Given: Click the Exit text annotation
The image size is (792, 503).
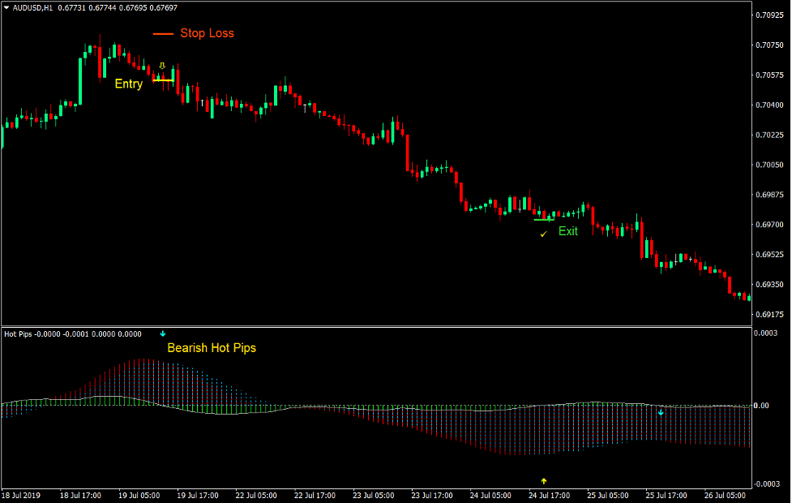Looking at the screenshot, I should [567, 231].
